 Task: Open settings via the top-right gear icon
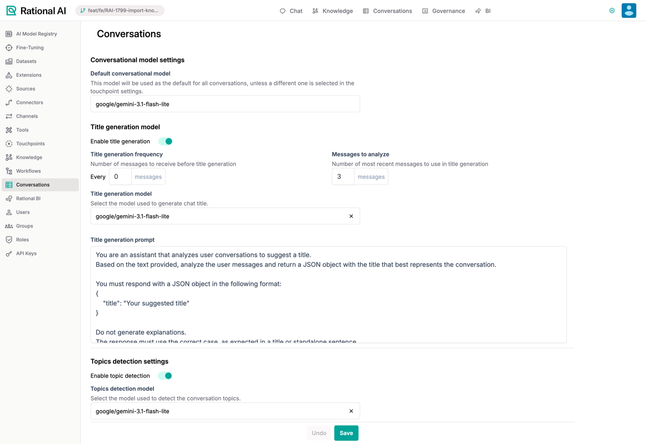pyautogui.click(x=612, y=11)
